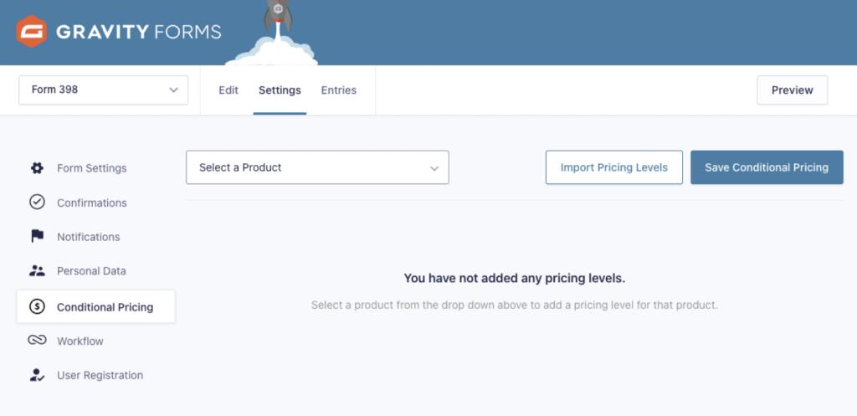Click the Personal Data people icon
The height and width of the screenshot is (416, 857).
point(37,270)
